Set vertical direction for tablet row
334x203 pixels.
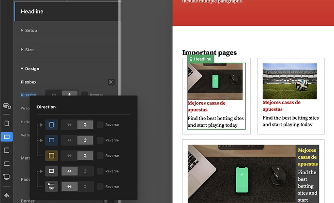tap(85, 156)
